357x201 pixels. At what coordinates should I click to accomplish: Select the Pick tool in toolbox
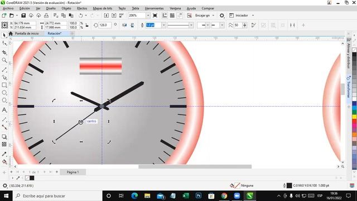[4, 35]
